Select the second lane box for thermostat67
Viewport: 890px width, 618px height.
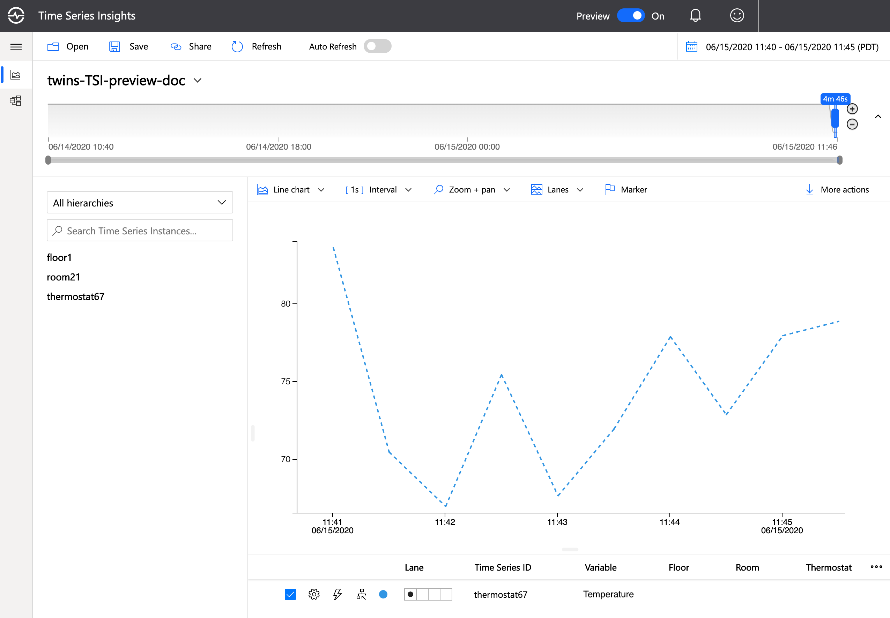(x=422, y=594)
